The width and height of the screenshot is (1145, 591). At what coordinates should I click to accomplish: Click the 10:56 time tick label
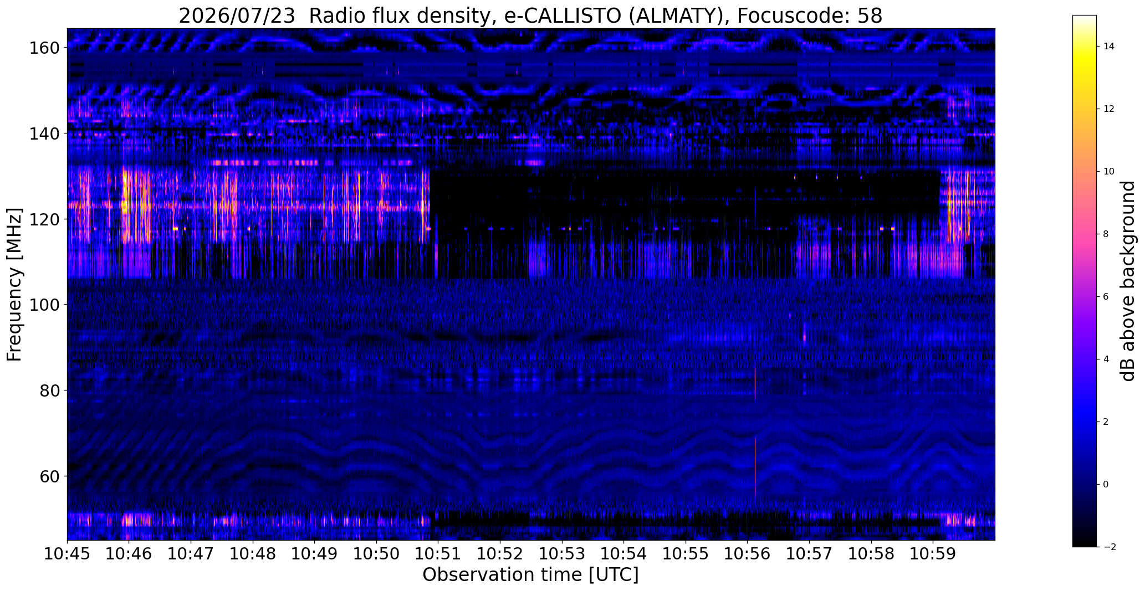[x=747, y=554]
